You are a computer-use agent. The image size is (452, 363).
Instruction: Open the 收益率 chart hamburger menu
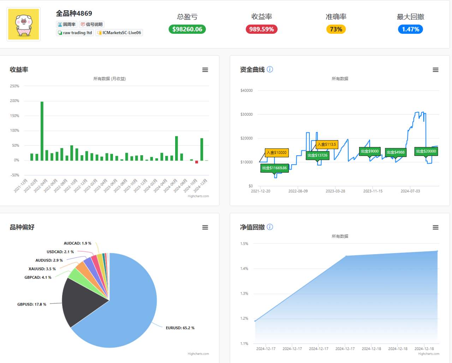click(x=205, y=70)
